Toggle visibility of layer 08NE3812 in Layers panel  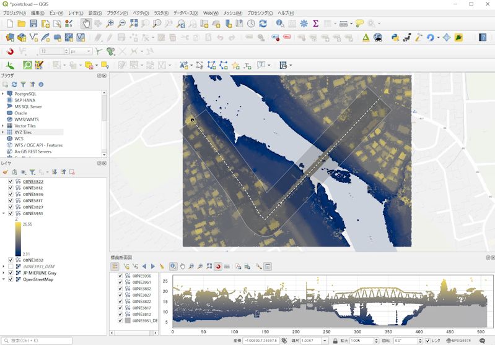pos(11,188)
